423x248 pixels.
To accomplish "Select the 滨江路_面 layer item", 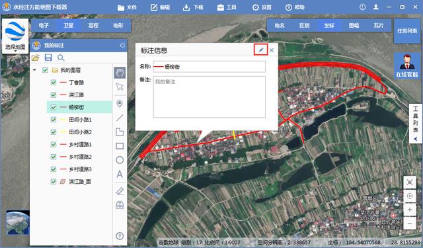I will click(x=79, y=182).
